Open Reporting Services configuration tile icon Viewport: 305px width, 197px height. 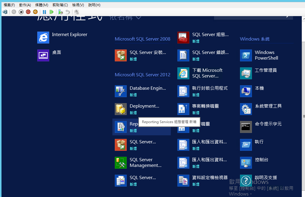point(121,127)
